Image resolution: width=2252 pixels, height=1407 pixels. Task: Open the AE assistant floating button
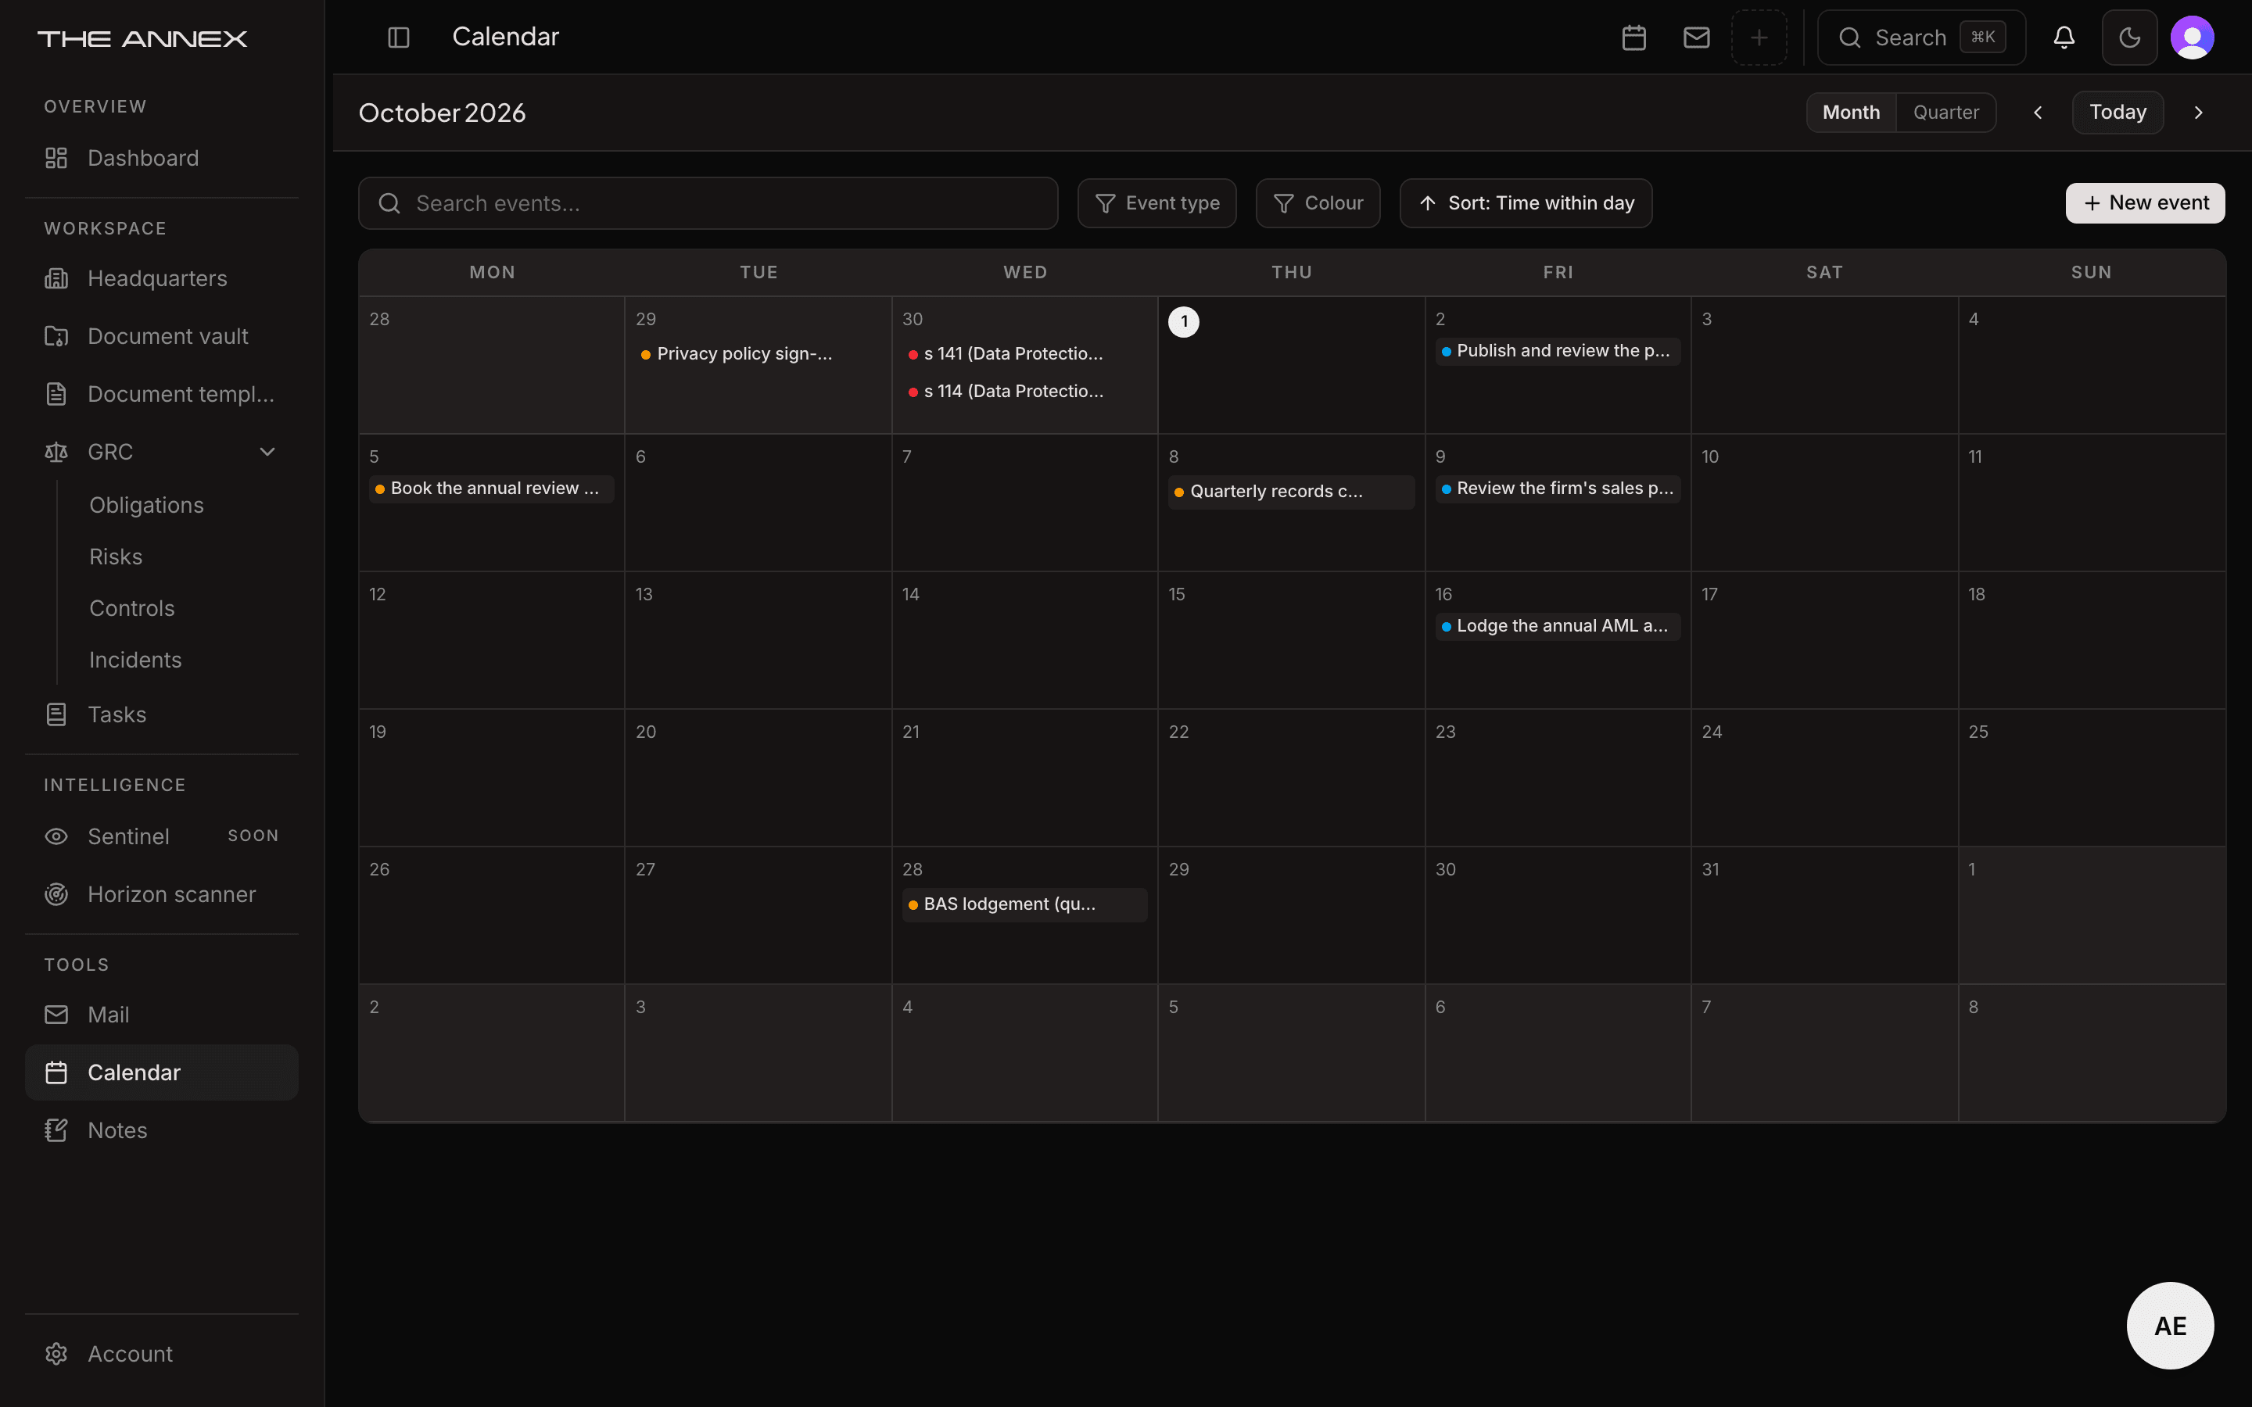pos(2170,1326)
